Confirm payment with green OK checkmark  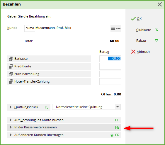(136, 19)
